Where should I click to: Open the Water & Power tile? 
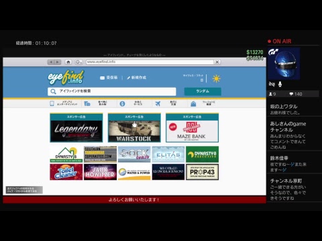134,172
